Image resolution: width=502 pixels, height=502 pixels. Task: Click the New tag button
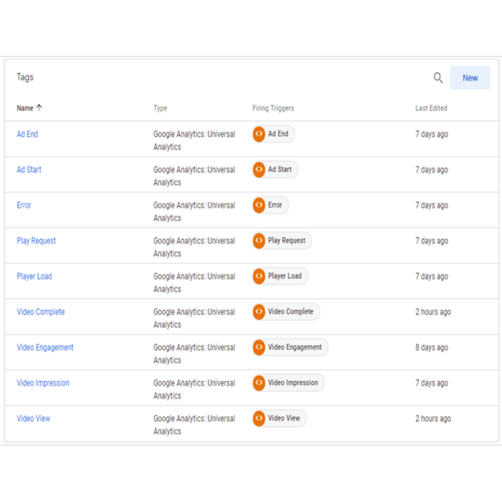(469, 78)
